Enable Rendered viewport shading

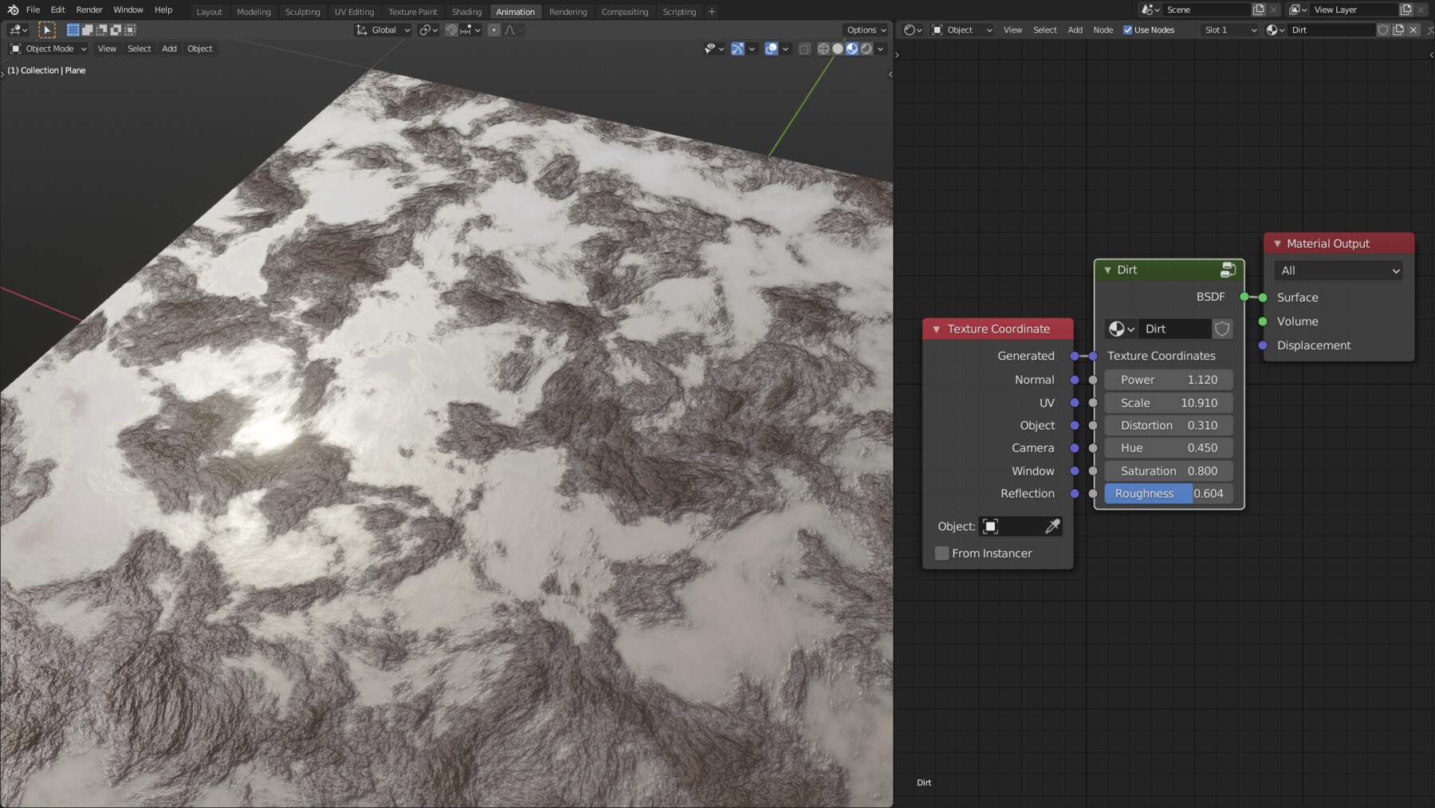(x=866, y=49)
